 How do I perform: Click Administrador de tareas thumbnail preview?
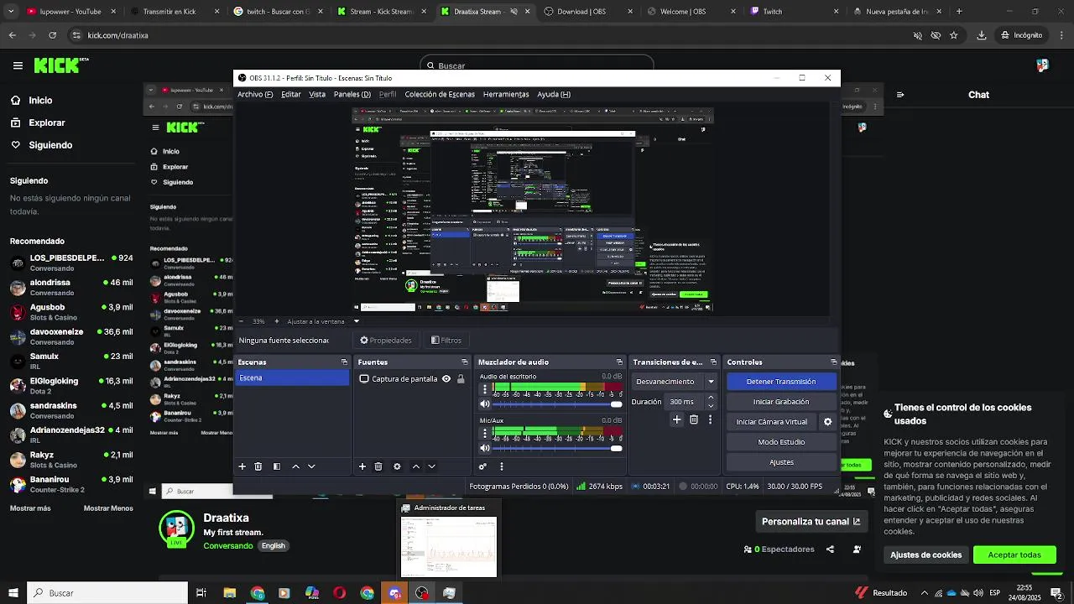point(448,546)
